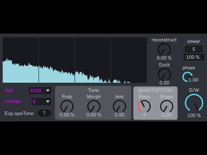The height and width of the screenshot is (155, 207).
Task: Click the spectrum analyzer display
Action: tap(75, 60)
